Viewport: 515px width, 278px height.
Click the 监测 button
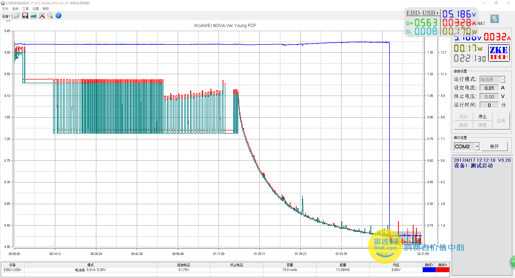501,121
